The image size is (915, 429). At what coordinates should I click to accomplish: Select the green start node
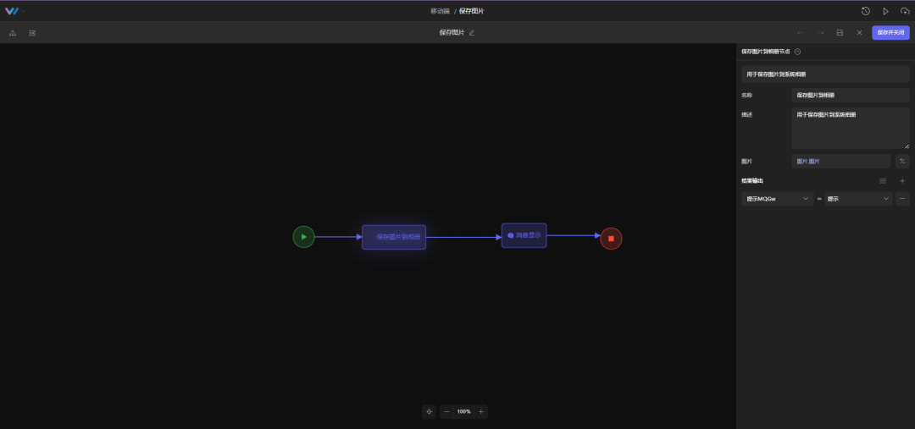click(303, 237)
